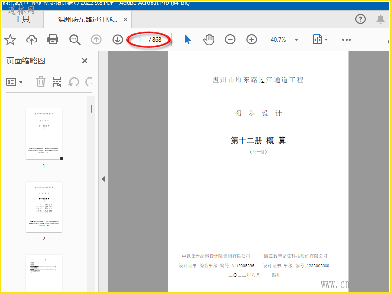Delete selected pages with trash icon

pyautogui.click(x=41, y=82)
